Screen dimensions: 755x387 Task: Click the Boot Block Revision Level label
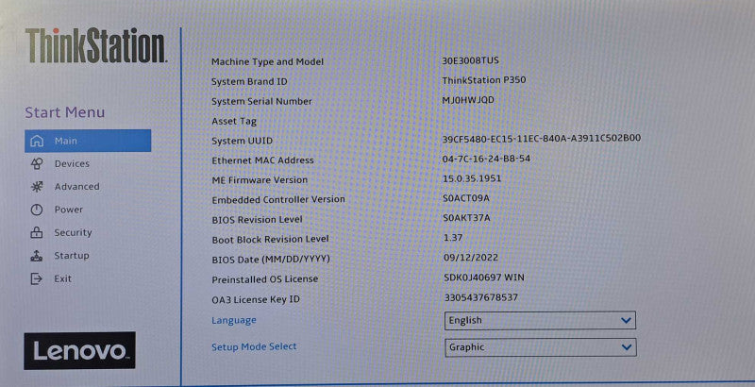270,239
